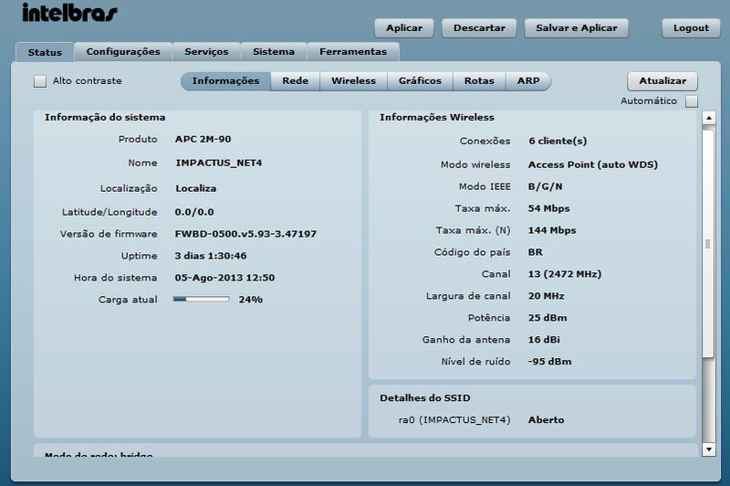730x486 pixels.
Task: Select the Informações sub-tab
Action: point(225,81)
